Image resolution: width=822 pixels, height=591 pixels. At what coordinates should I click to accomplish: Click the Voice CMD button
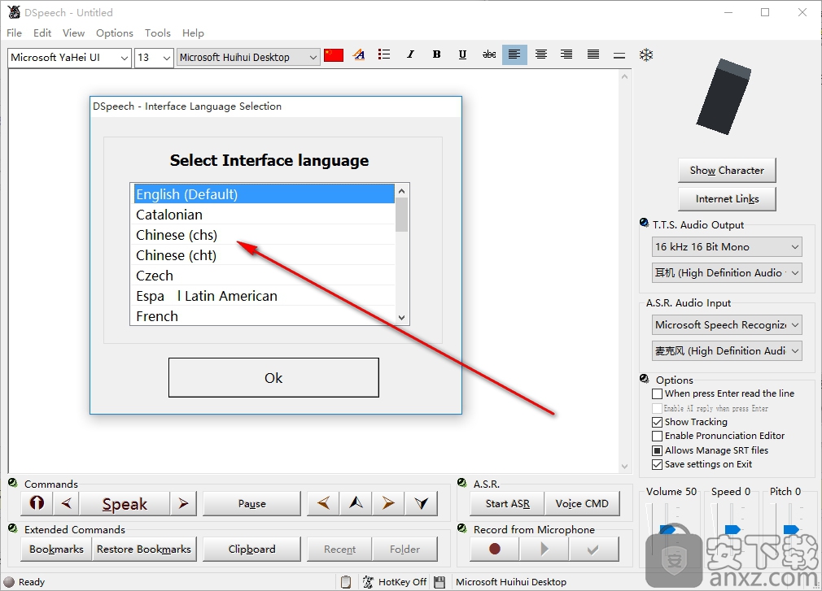point(582,503)
